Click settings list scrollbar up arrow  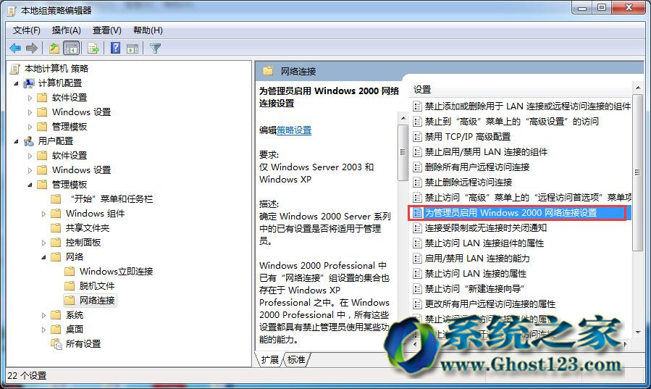638,88
